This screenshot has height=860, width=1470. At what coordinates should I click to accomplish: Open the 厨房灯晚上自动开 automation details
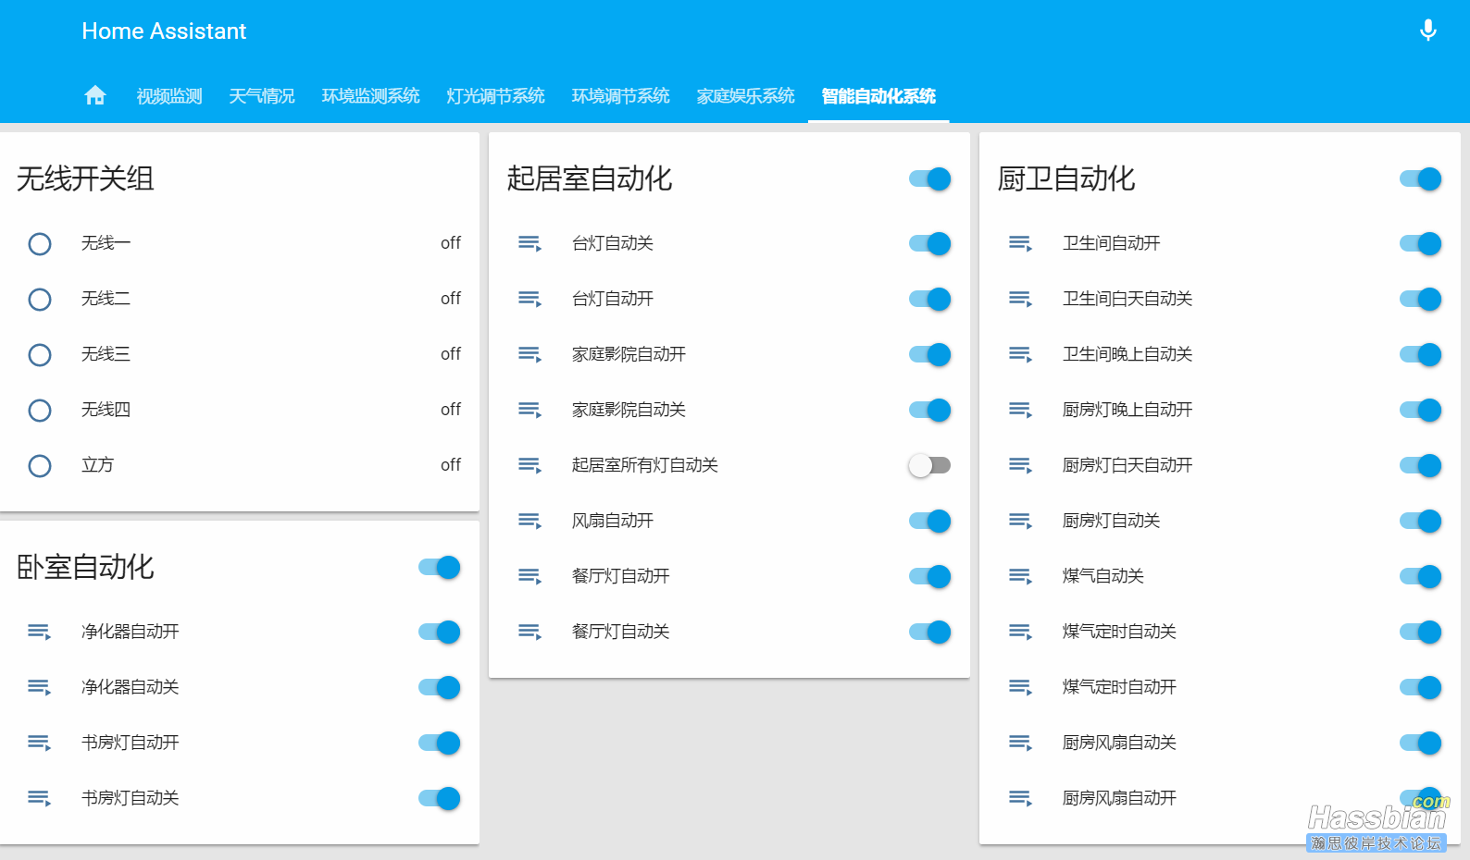(x=1127, y=410)
